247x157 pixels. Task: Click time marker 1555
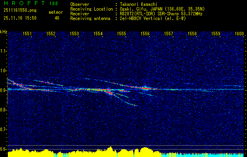tap(121, 33)
